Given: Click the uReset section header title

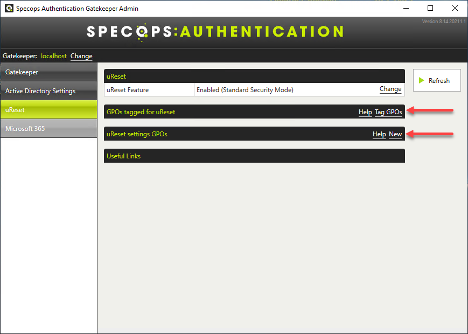Looking at the screenshot, I should [116, 76].
